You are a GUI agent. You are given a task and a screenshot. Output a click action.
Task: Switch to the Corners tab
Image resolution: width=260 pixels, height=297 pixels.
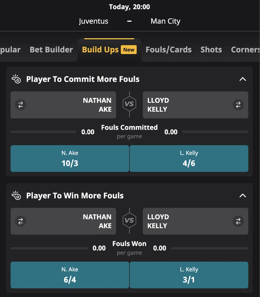tap(245, 50)
